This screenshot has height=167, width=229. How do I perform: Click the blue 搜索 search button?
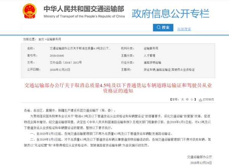point(163,28)
